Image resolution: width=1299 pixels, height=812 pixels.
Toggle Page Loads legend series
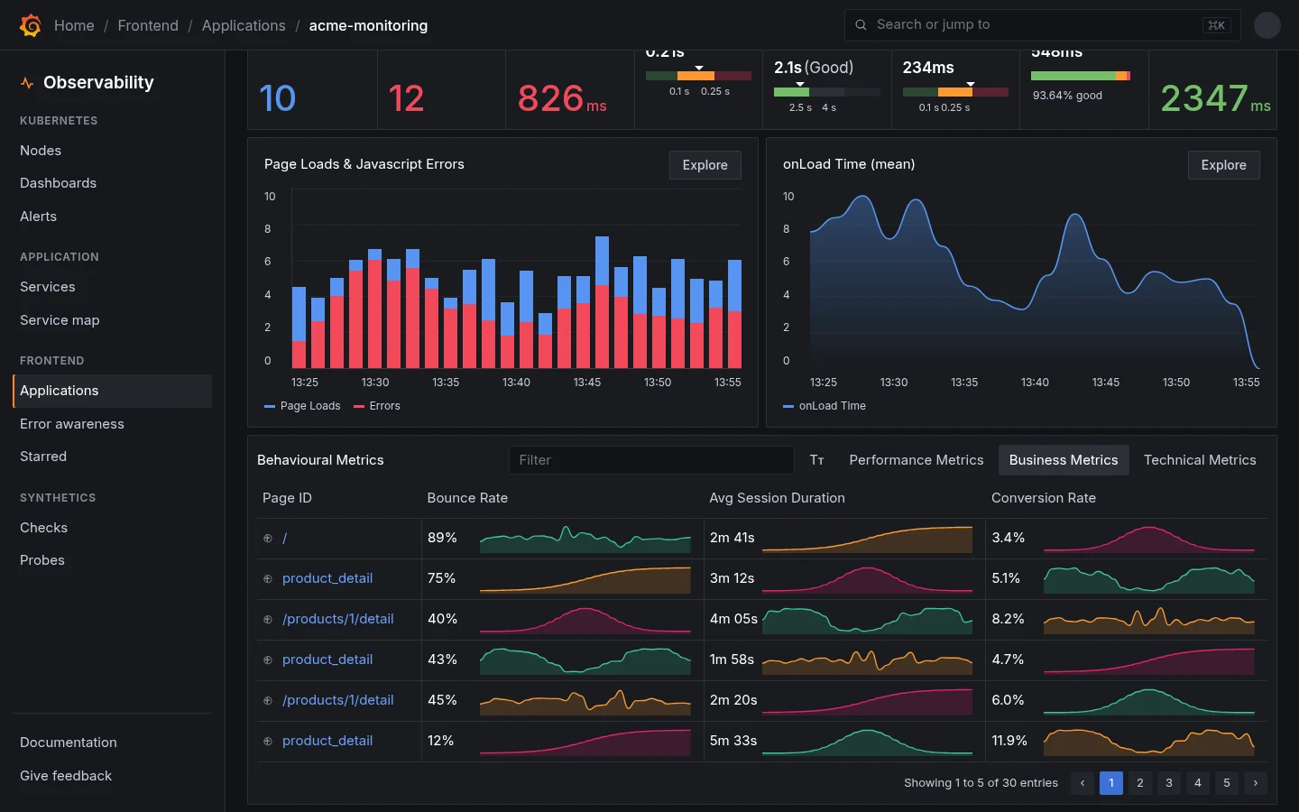coord(302,406)
